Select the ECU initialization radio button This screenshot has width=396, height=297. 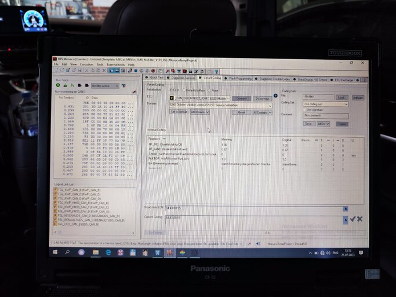[171, 90]
